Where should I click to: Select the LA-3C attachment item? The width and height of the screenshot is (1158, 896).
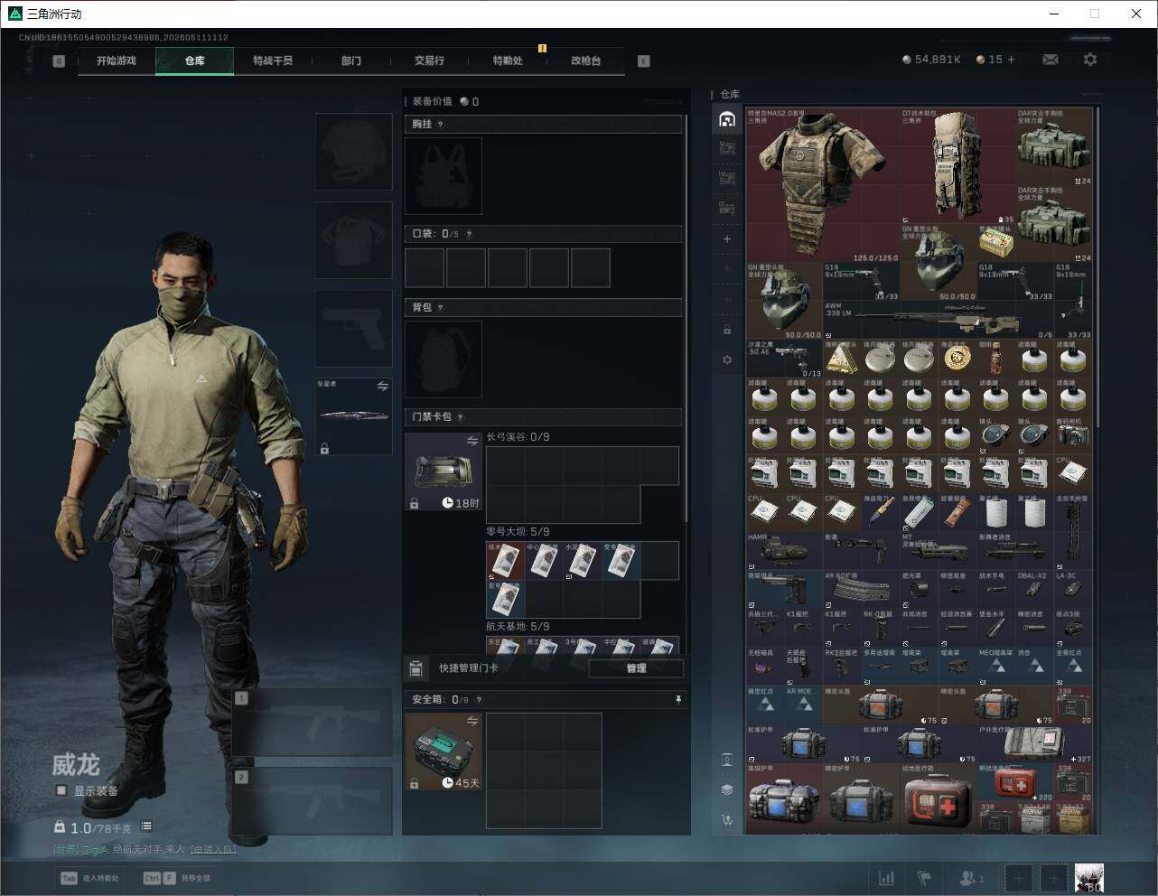1072,588
